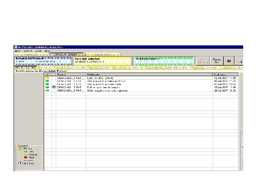
Task: Open the Tools menu
Action: pos(38,51)
